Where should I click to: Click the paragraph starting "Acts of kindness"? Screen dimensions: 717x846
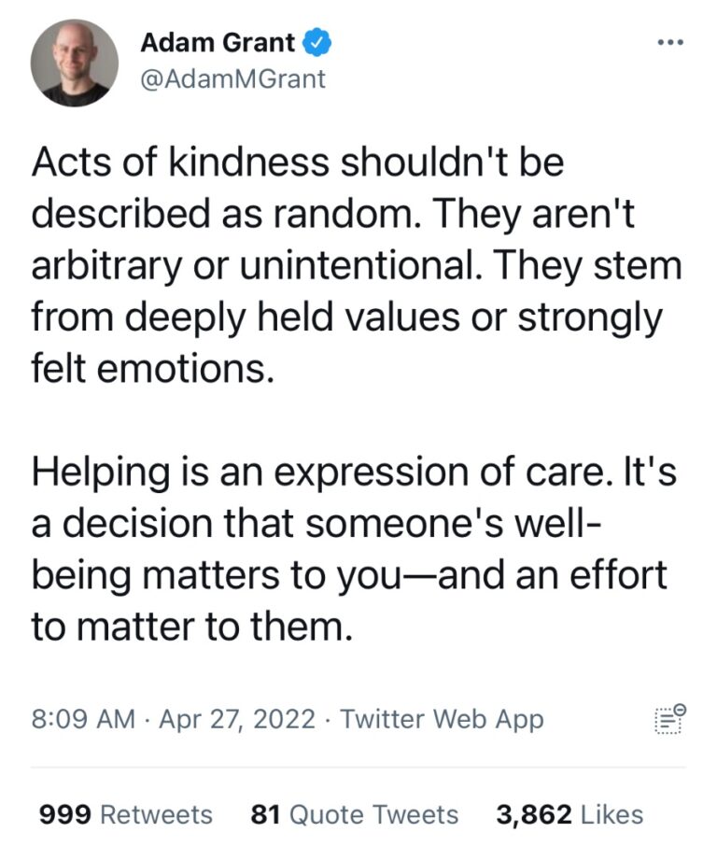pos(355,267)
